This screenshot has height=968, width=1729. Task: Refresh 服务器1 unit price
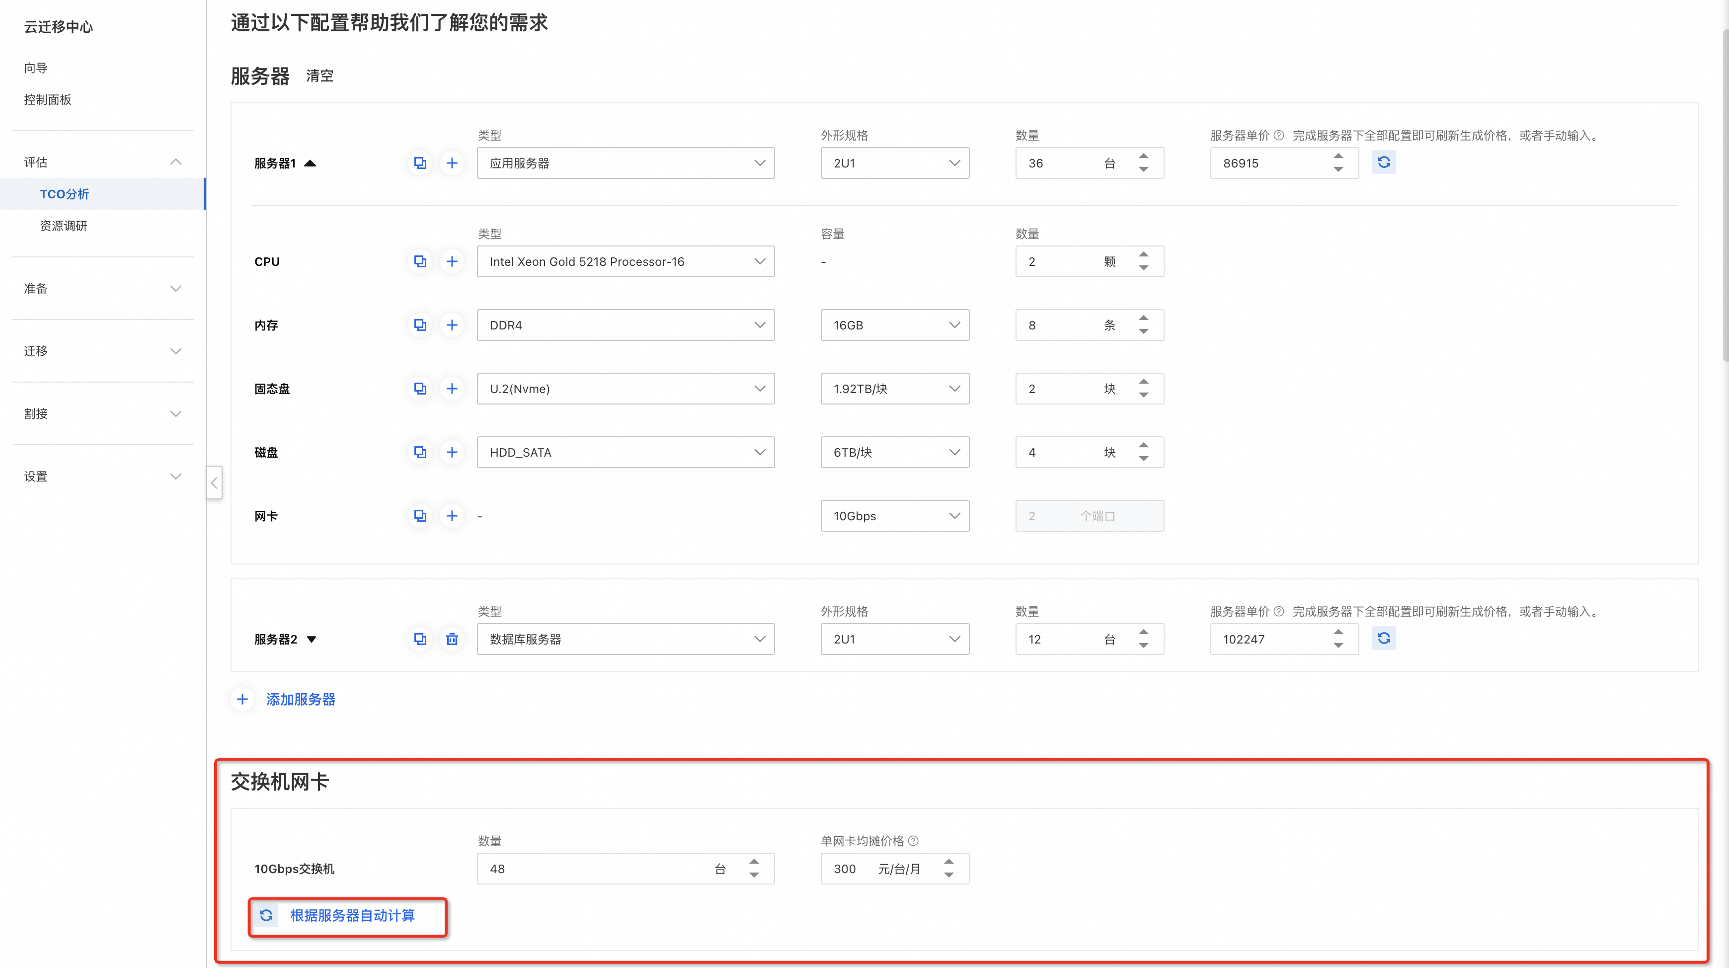(1383, 162)
